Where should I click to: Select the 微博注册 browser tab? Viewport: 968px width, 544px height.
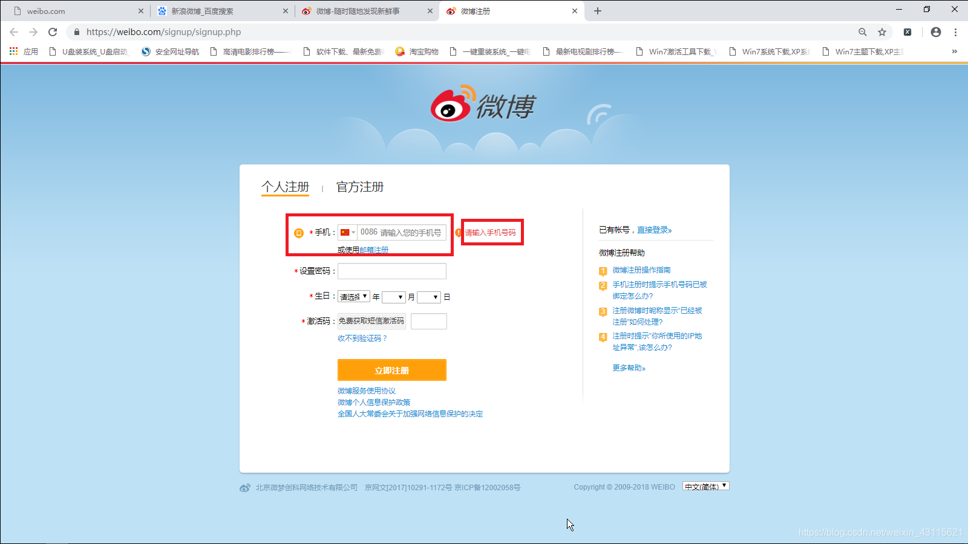click(512, 11)
